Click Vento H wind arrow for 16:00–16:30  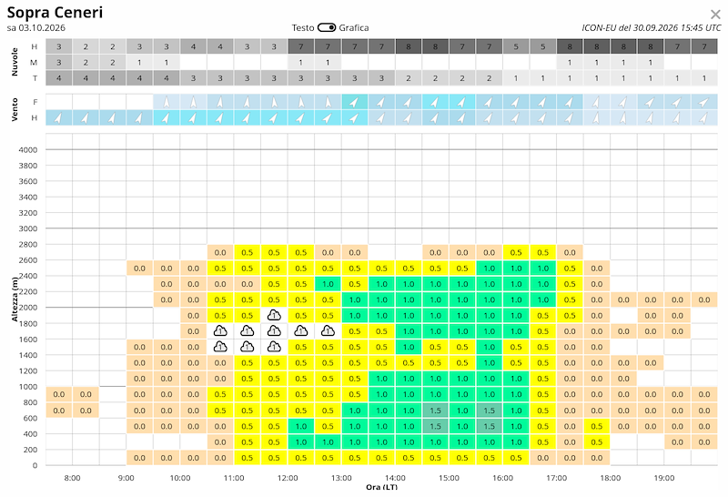[516, 118]
